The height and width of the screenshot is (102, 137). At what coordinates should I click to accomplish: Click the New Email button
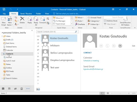(4, 21)
